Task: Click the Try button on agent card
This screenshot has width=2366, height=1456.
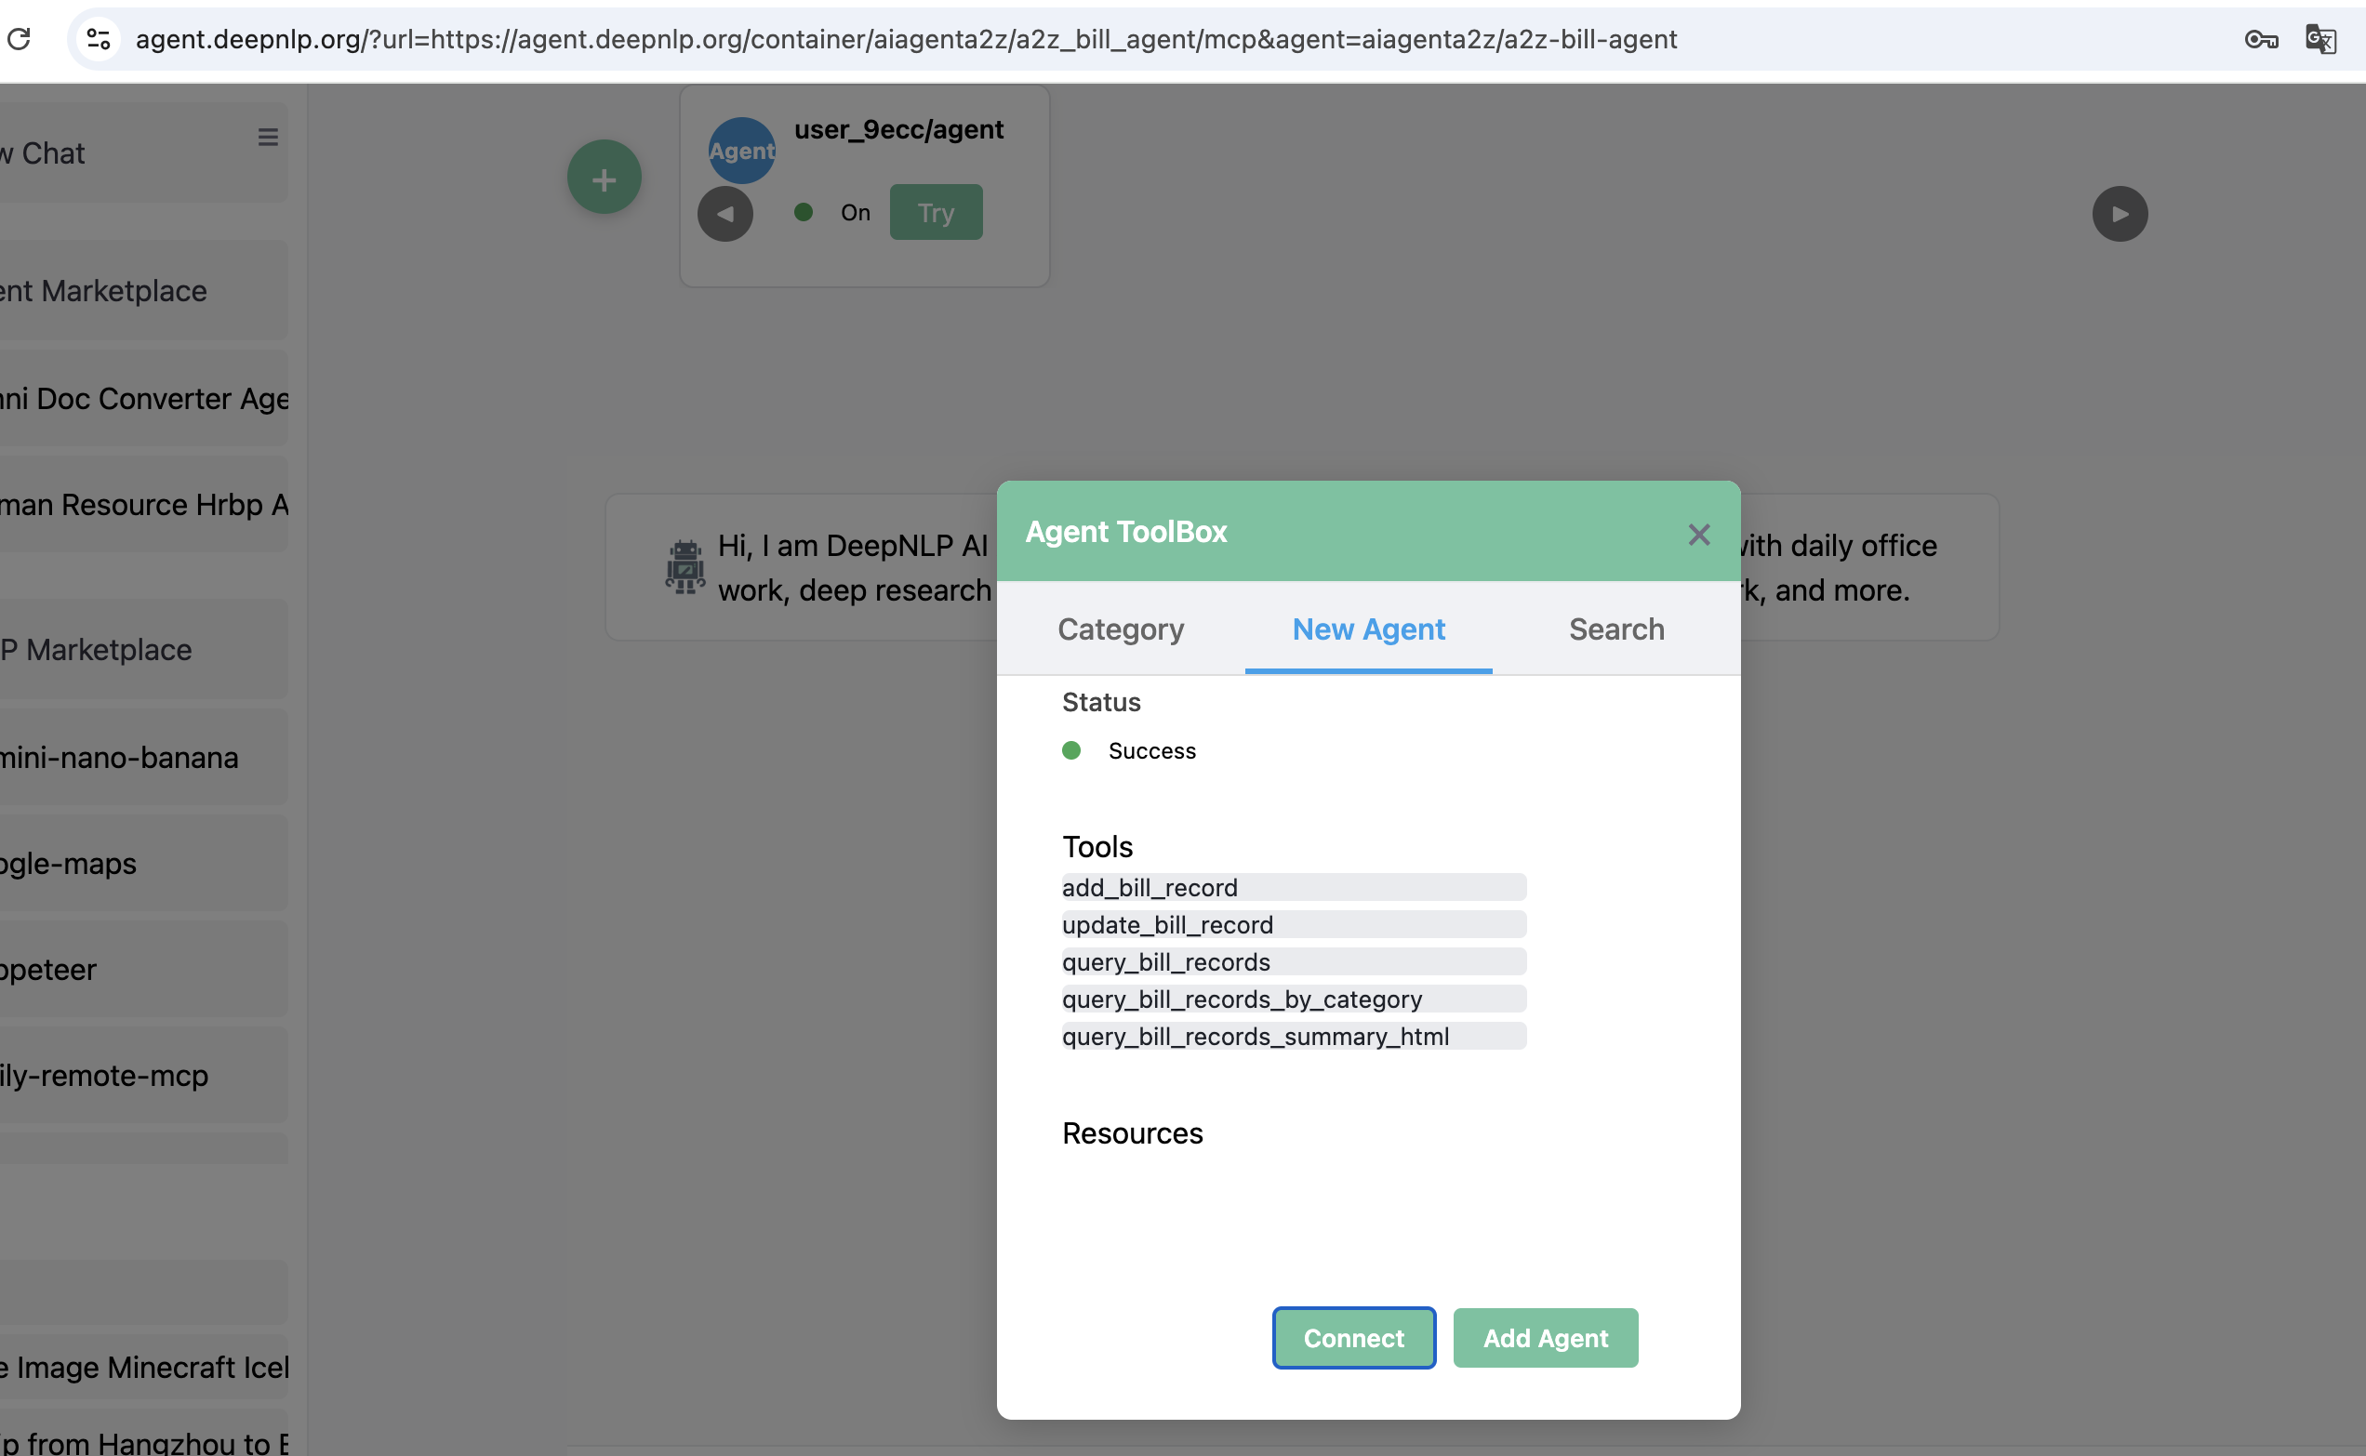Action: pos(935,213)
